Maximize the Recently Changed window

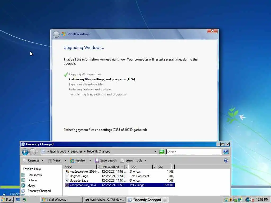223,144
